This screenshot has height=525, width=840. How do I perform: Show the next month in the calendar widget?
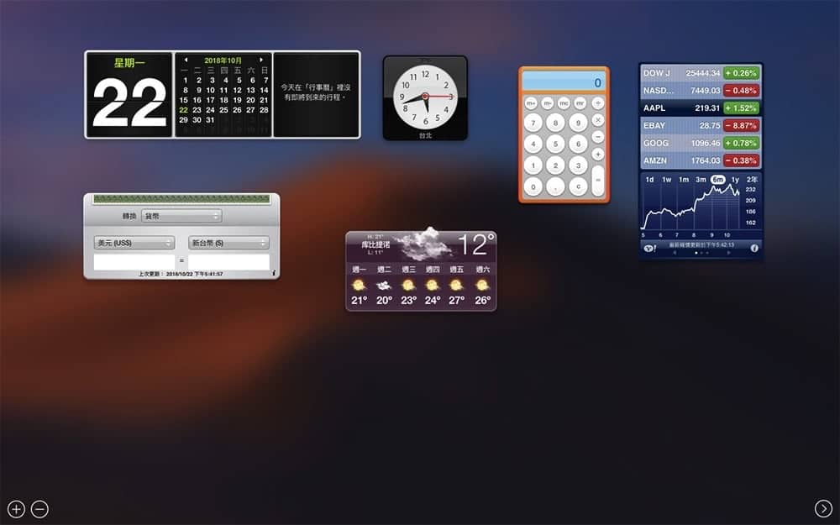(x=261, y=60)
